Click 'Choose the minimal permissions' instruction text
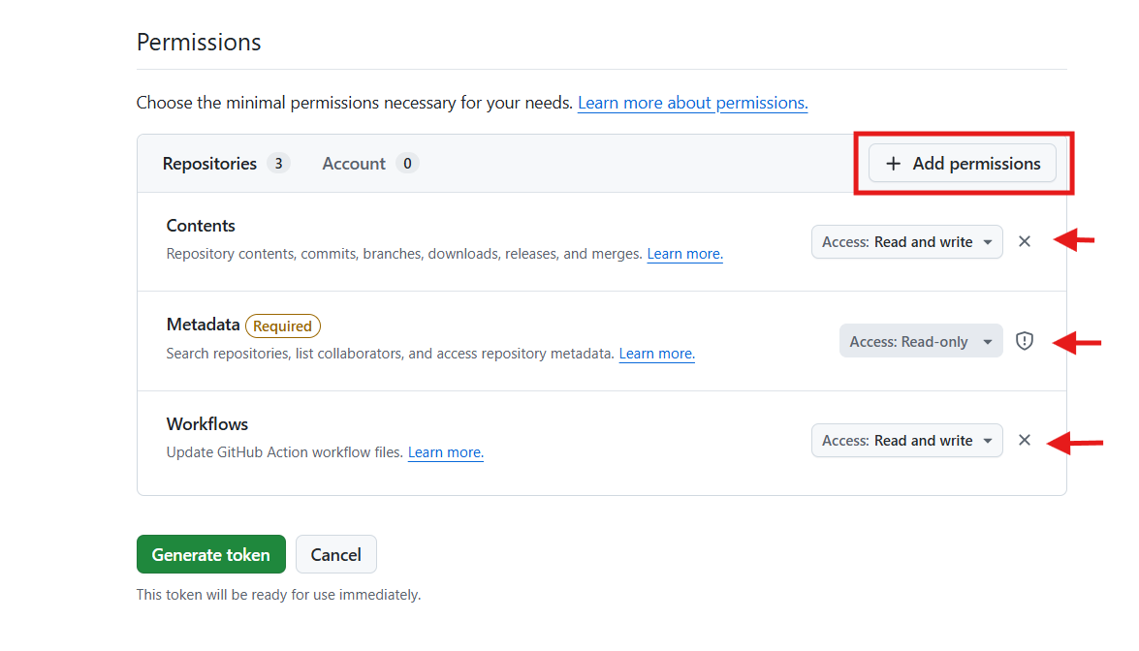 [355, 103]
